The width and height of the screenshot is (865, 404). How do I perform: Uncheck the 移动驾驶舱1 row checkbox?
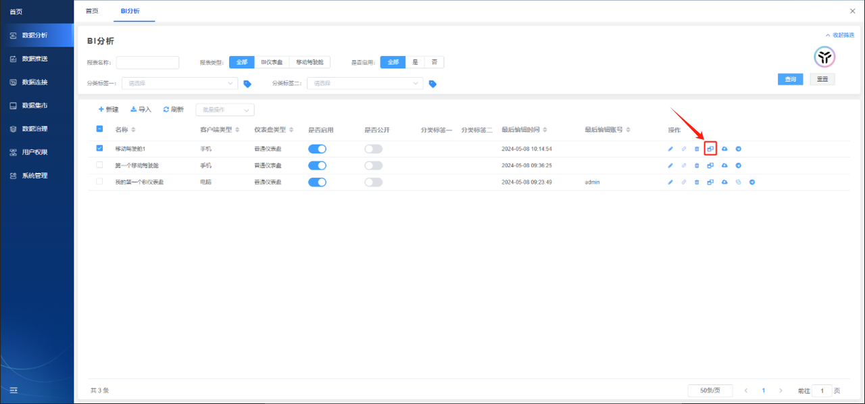pos(100,148)
